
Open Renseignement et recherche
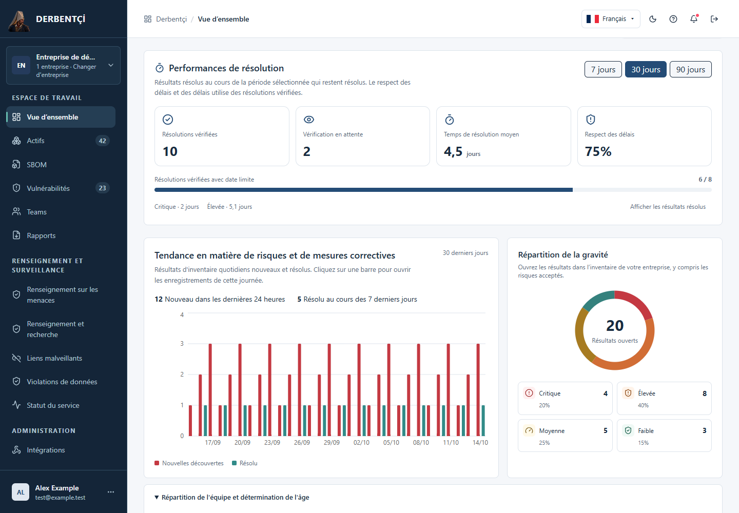[61, 329]
